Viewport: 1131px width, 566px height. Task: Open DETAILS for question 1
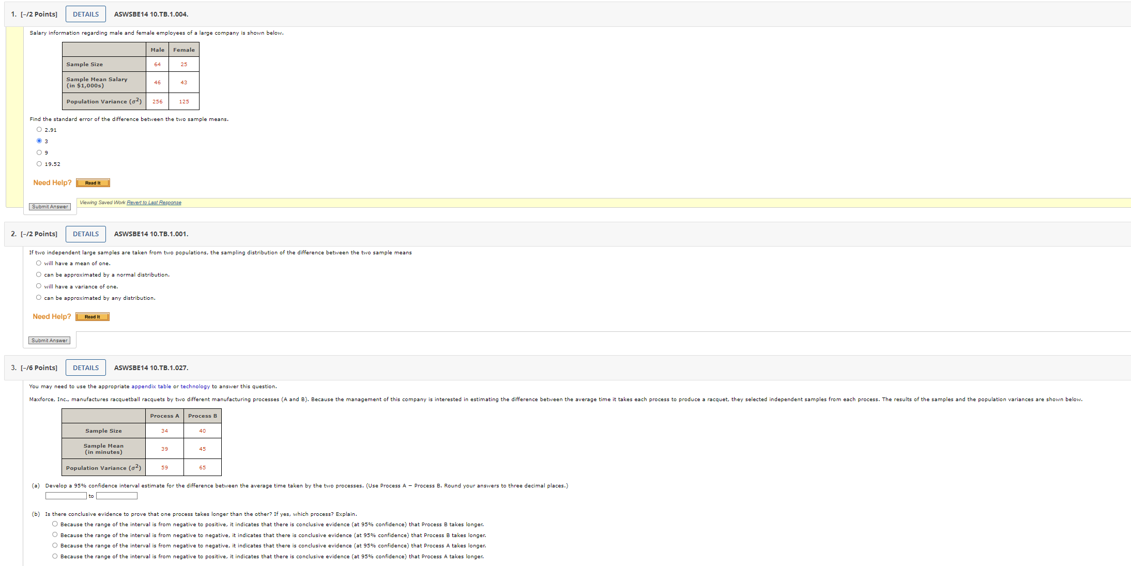pos(86,14)
